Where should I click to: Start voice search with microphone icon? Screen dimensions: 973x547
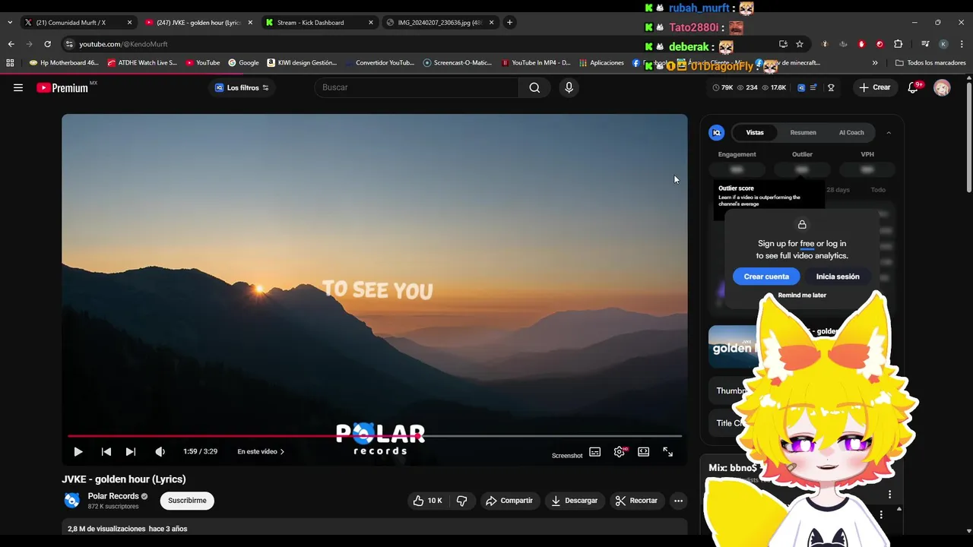point(569,87)
